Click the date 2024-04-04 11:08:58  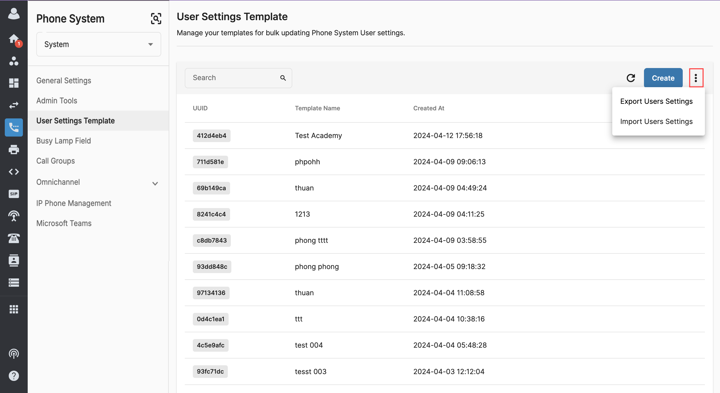point(449,293)
